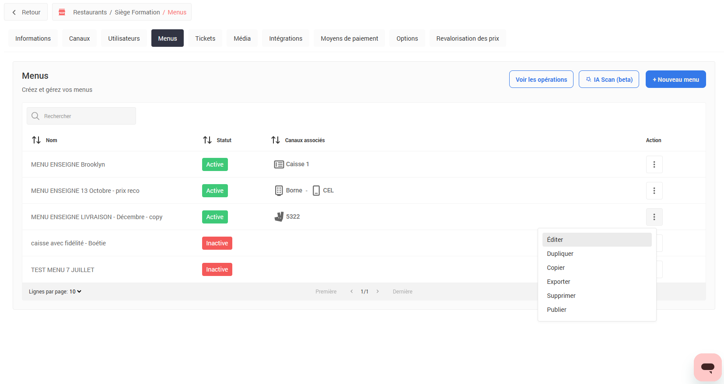Open the Moyens de paiement tab

point(349,38)
